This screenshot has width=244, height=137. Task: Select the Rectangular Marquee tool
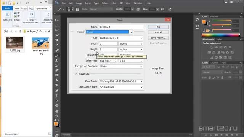pyautogui.click(x=57, y=25)
